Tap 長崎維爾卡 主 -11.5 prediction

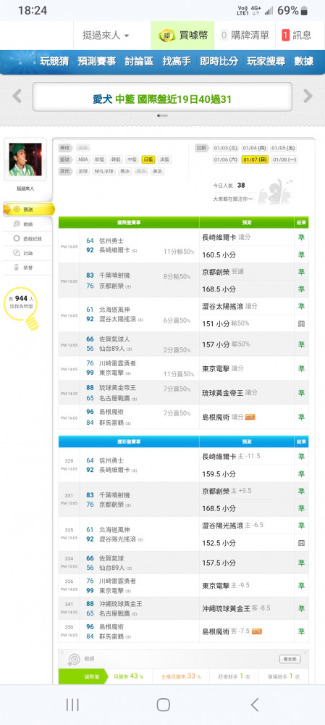pyautogui.click(x=232, y=456)
